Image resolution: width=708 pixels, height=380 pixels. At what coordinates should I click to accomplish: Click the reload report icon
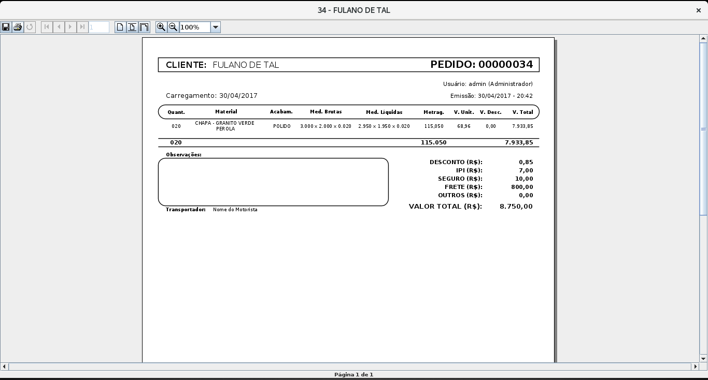click(x=30, y=27)
